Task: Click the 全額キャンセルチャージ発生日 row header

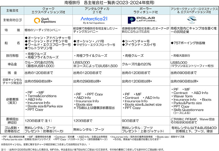Action: (12, 81)
